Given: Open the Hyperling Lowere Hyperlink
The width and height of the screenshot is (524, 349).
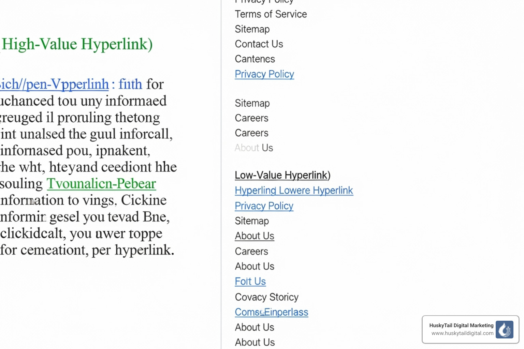Looking at the screenshot, I should 294,191.
